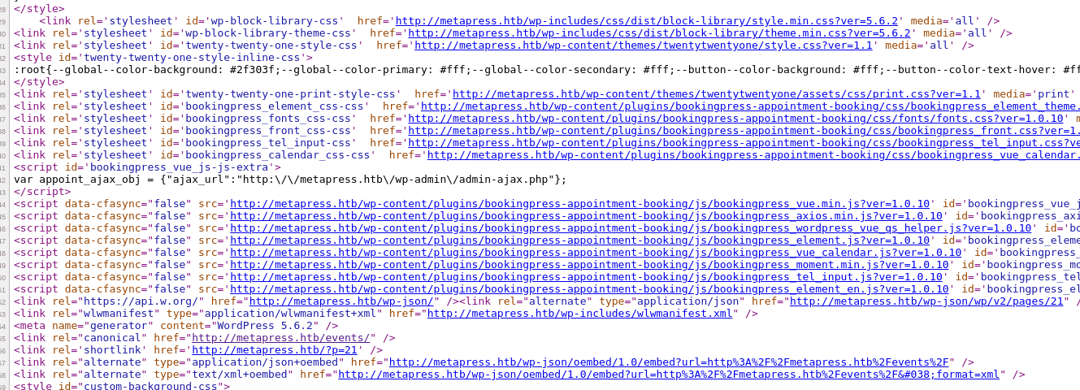Open the bookingpress_vue.min.js script link
Screen dimensions: 1080x390
point(580,204)
